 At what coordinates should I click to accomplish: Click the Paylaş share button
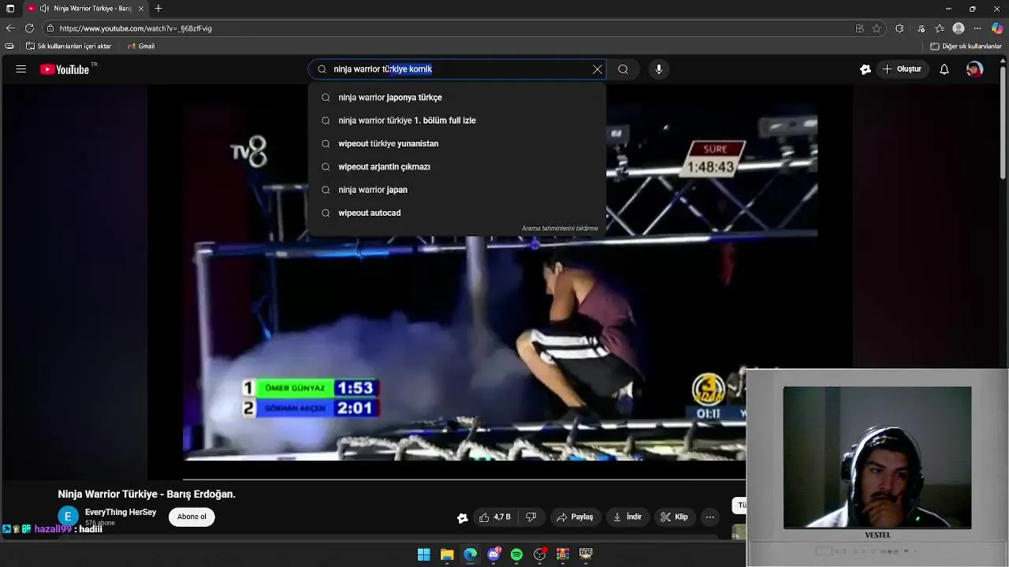(575, 517)
